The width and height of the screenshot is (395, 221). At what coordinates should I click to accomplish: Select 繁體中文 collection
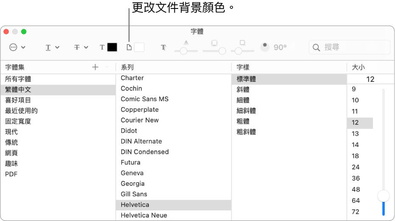(x=58, y=90)
